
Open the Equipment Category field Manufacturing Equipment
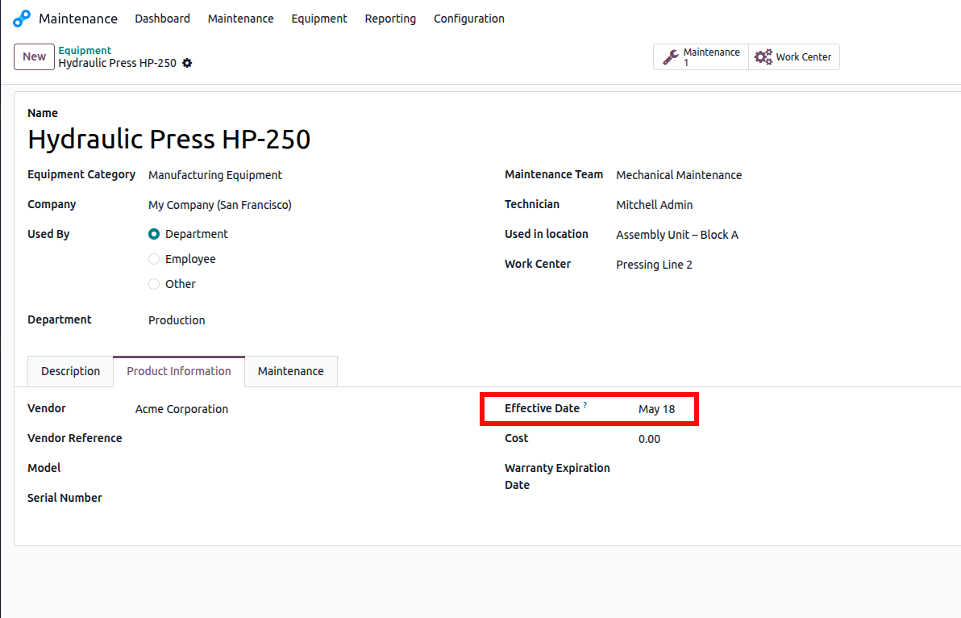point(215,175)
